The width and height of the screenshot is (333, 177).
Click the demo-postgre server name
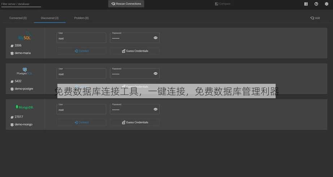click(x=24, y=89)
